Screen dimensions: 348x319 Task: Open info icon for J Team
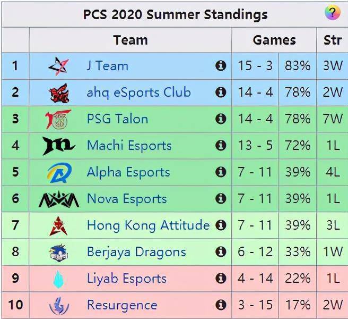tap(221, 65)
